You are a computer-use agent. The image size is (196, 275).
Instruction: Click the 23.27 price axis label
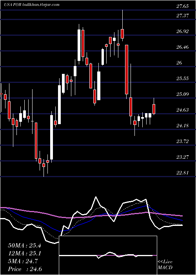pos(183,157)
